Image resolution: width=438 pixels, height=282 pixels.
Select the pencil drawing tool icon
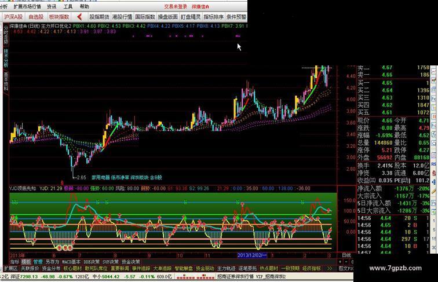tap(434, 192)
